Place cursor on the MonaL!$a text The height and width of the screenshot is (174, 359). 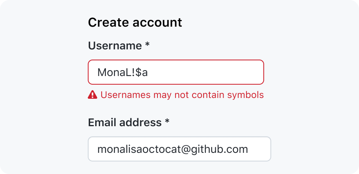122,72
